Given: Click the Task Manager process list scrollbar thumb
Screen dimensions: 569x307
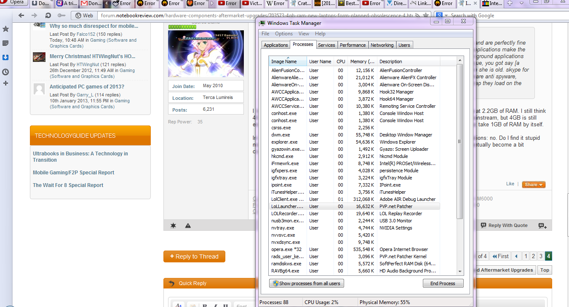Looking at the screenshot, I should pyautogui.click(x=460, y=141).
